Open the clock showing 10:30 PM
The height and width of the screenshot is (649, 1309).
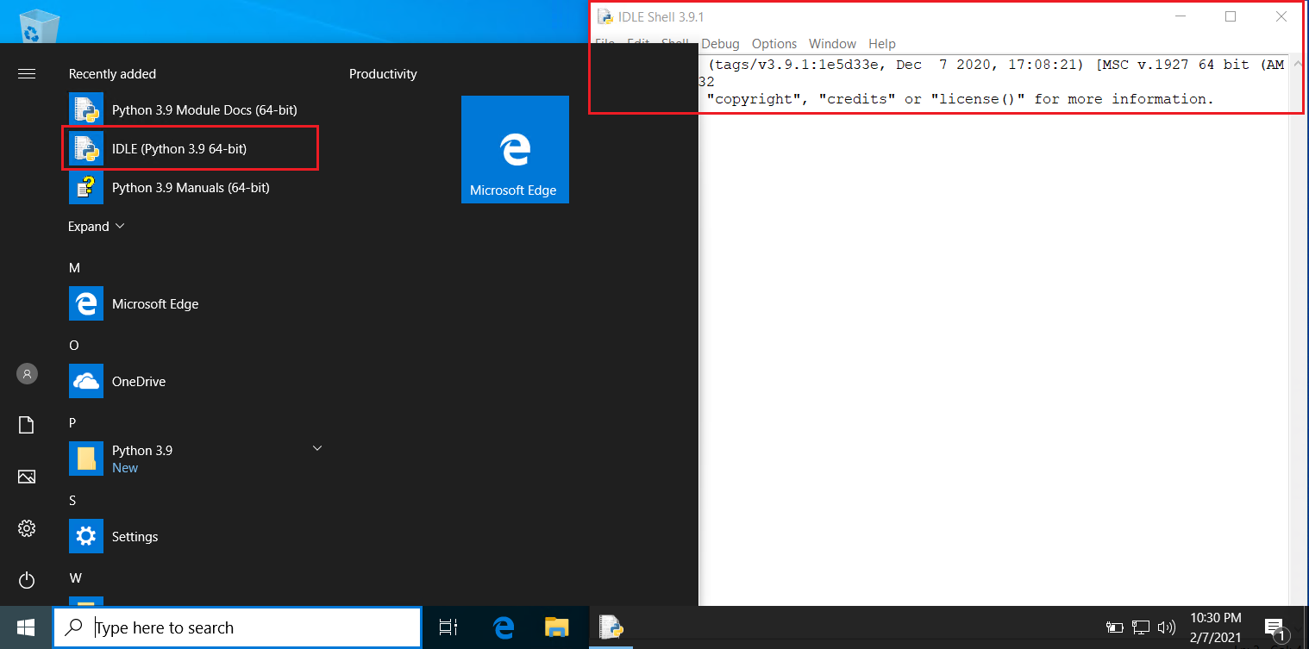pyautogui.click(x=1216, y=627)
